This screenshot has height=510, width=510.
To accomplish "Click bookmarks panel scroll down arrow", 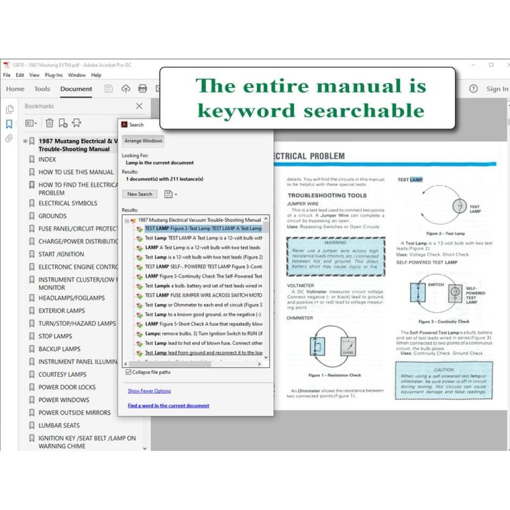I will pos(145,448).
